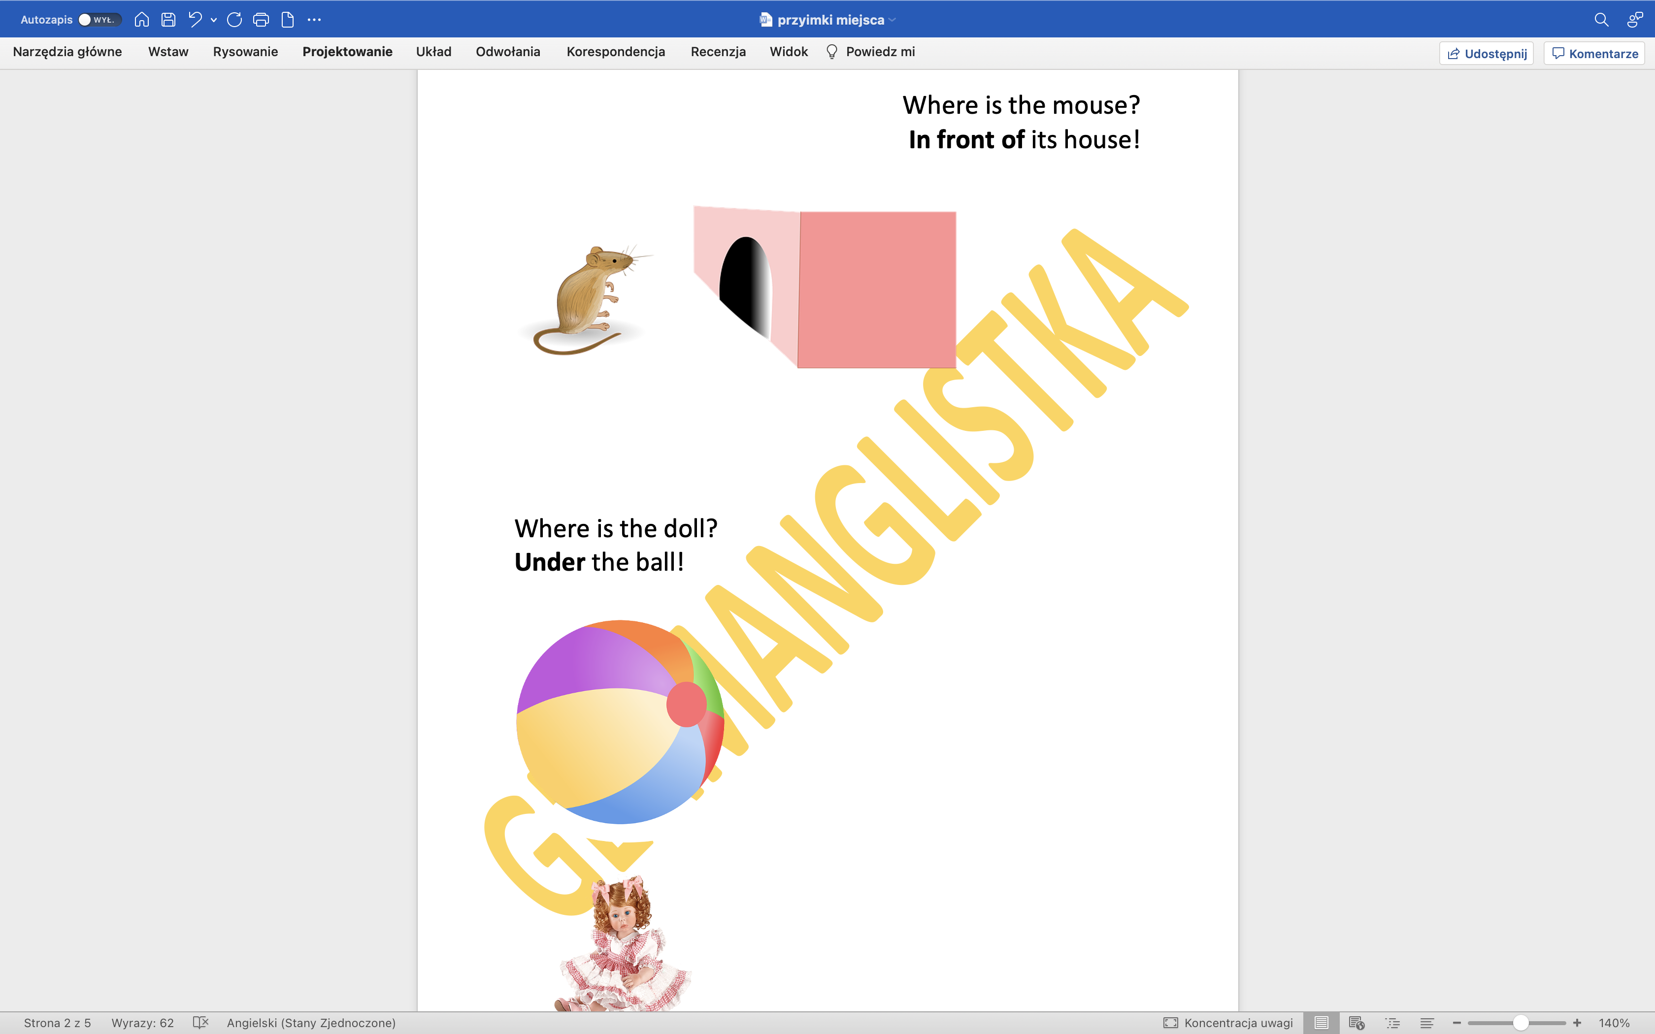Click the Redo circular arrow icon
The width and height of the screenshot is (1655, 1034).
pos(234,20)
